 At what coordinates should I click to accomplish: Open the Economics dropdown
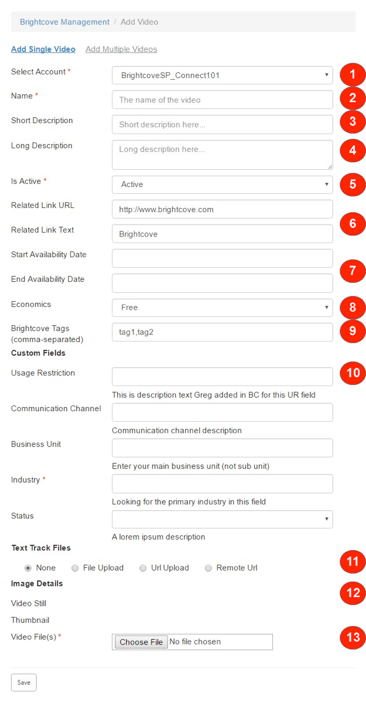coord(222,308)
